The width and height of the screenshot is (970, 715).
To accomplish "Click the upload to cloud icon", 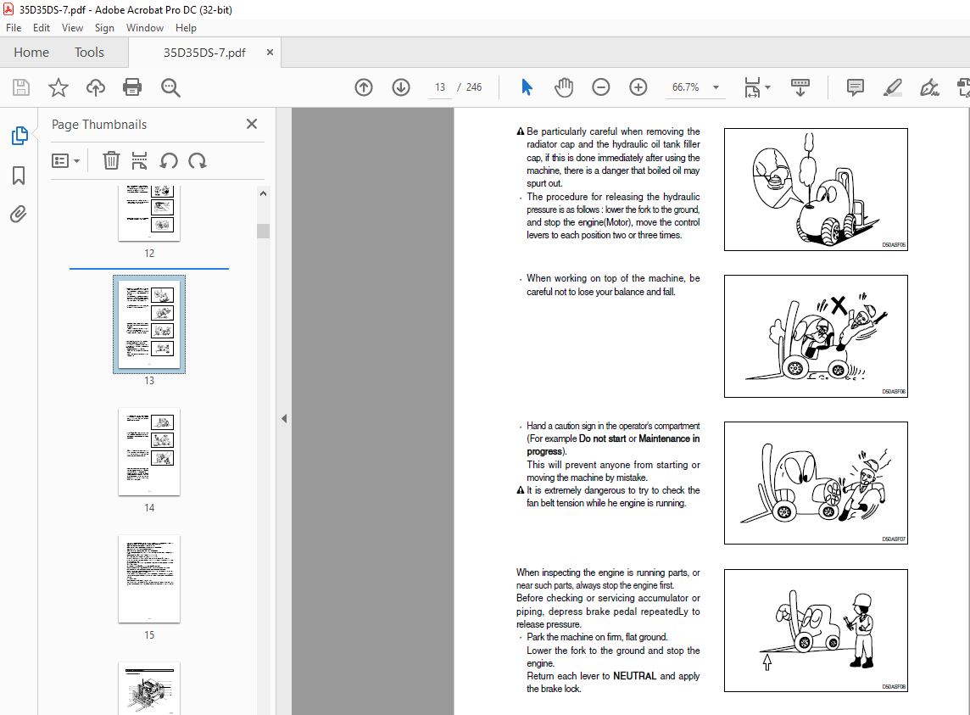I will point(96,87).
